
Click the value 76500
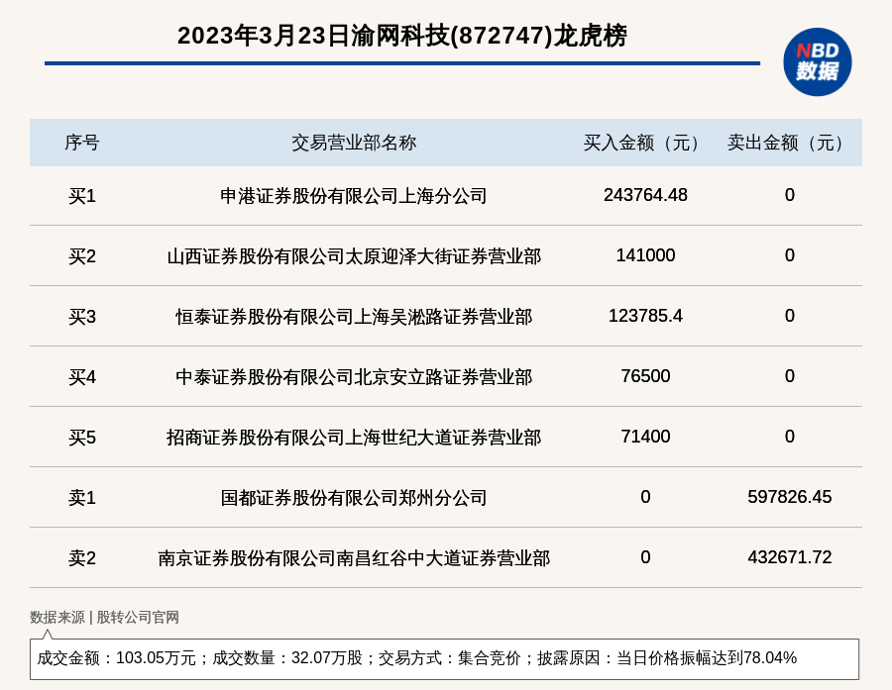point(645,376)
